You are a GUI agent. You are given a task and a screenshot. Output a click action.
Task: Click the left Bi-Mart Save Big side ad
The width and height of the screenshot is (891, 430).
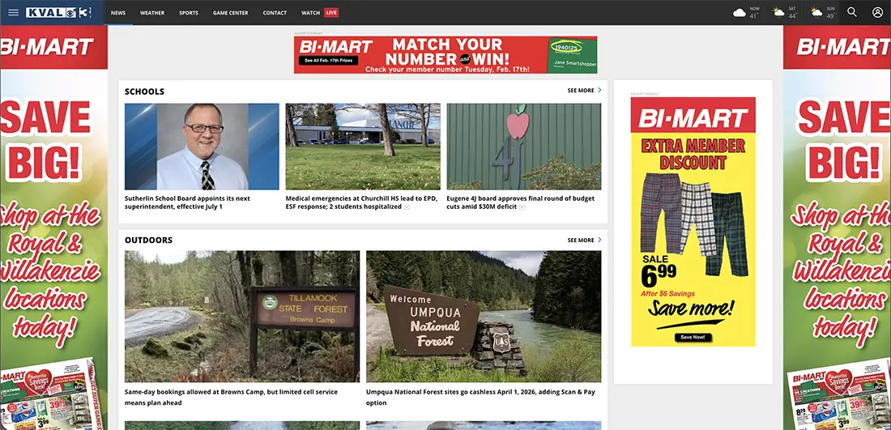point(53,228)
